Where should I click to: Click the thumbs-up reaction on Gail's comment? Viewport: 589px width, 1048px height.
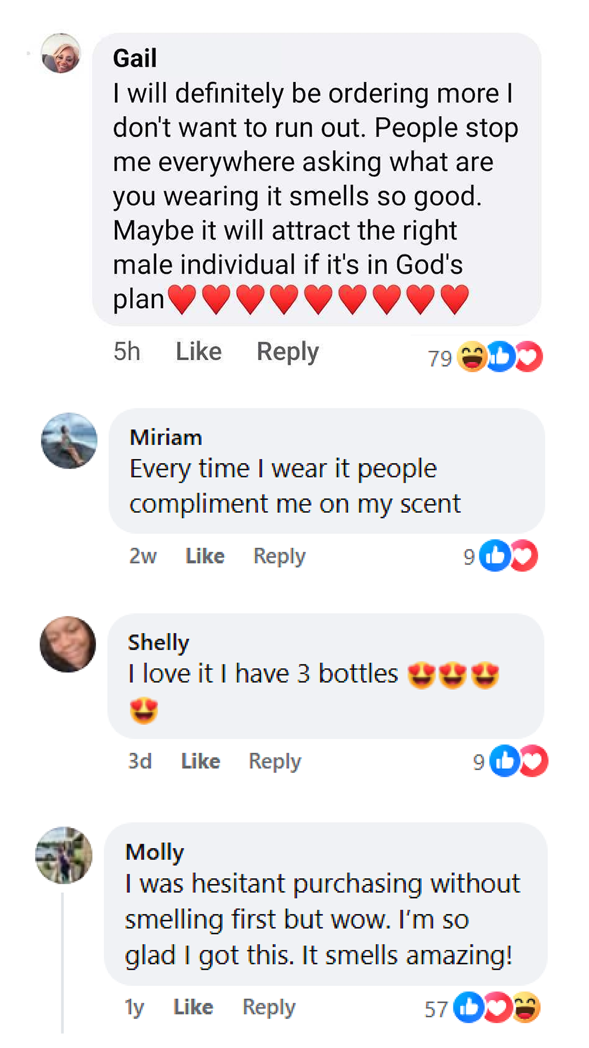pyautogui.click(x=501, y=357)
